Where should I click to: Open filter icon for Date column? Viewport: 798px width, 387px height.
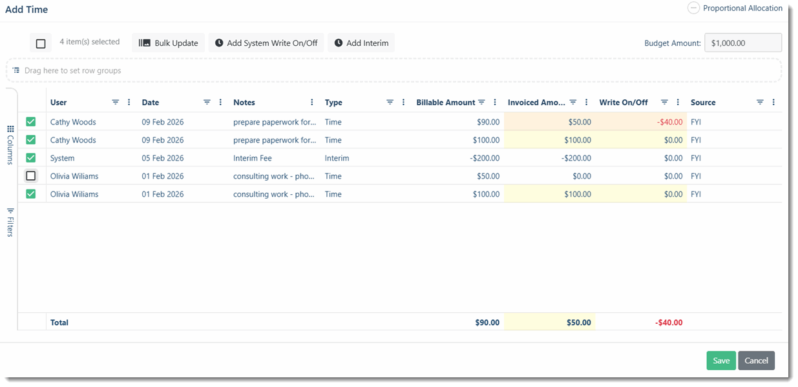pyautogui.click(x=207, y=103)
